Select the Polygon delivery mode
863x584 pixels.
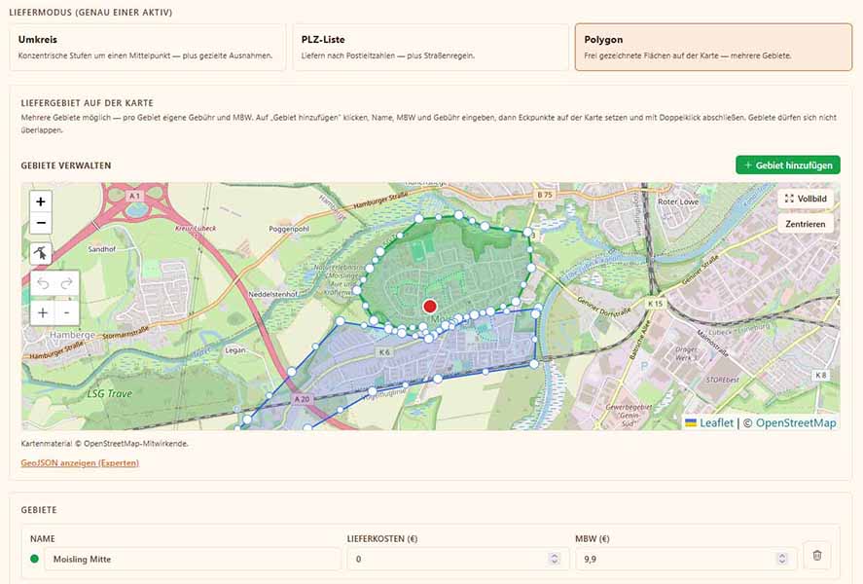[713, 48]
